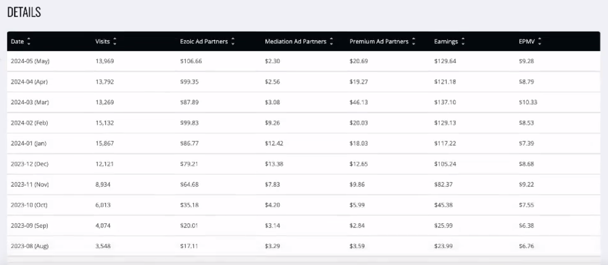Click the Premium value $20.69

coord(359,61)
